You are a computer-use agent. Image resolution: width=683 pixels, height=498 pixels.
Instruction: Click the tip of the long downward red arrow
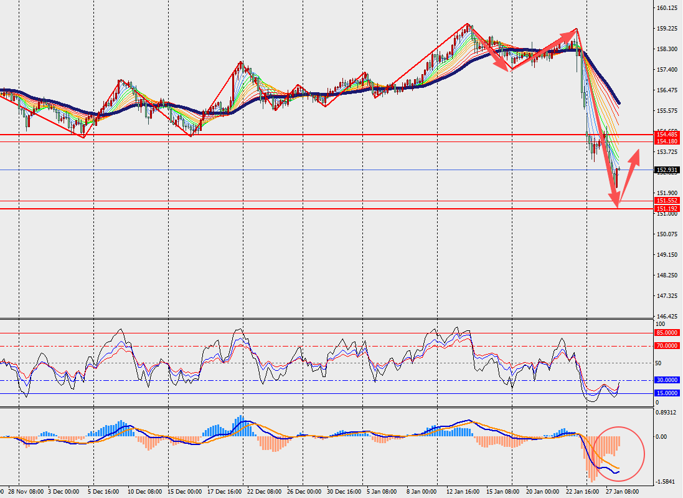616,206
